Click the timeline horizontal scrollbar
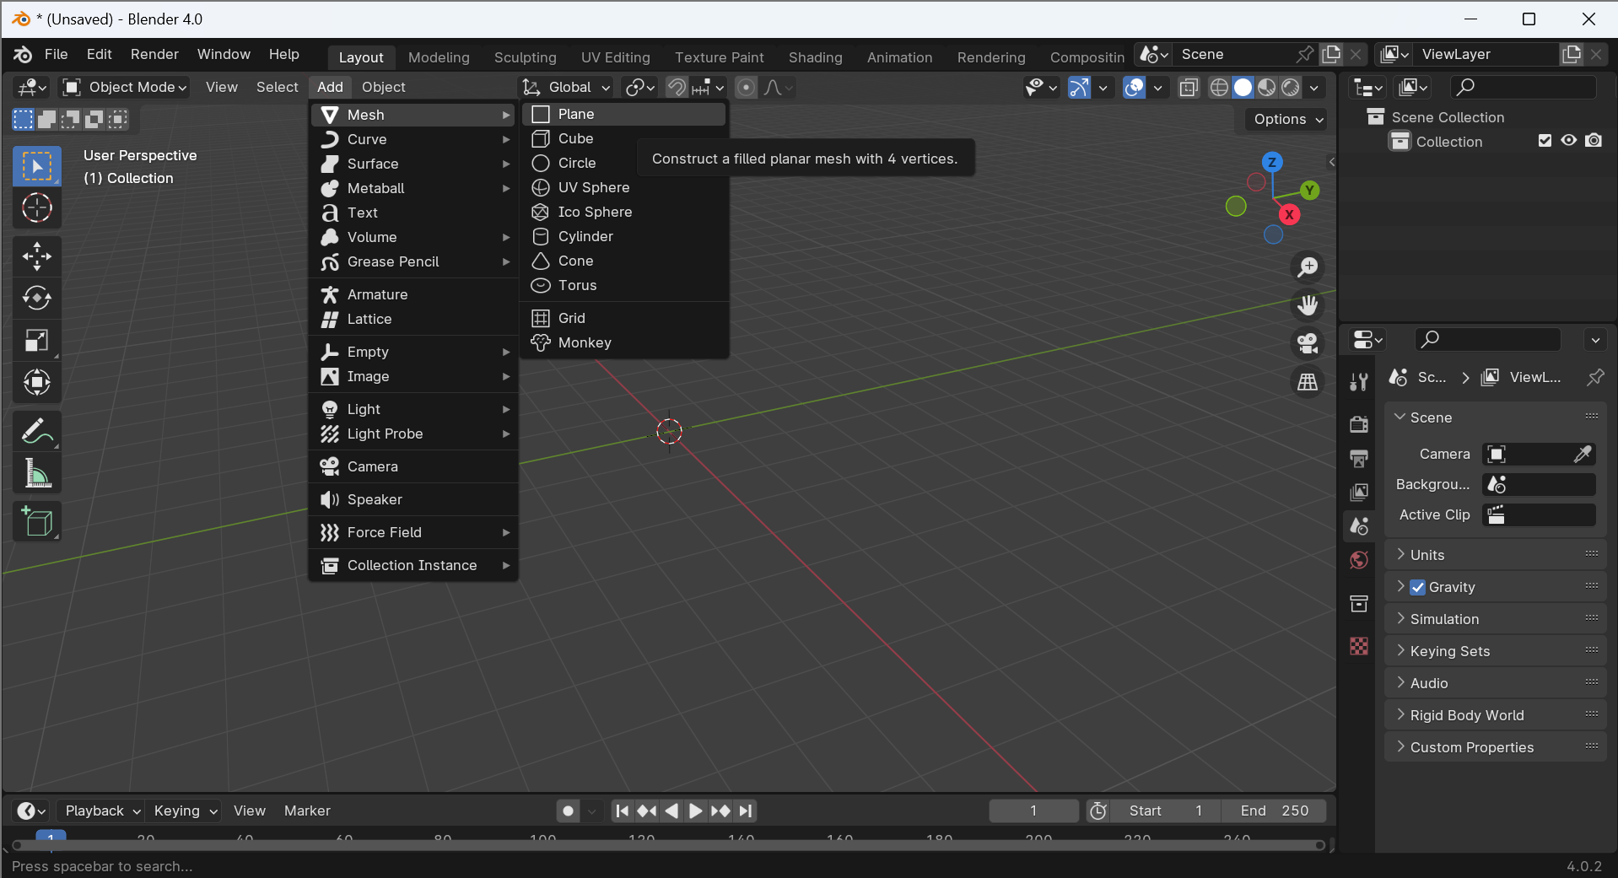The width and height of the screenshot is (1618, 878). coord(668,845)
